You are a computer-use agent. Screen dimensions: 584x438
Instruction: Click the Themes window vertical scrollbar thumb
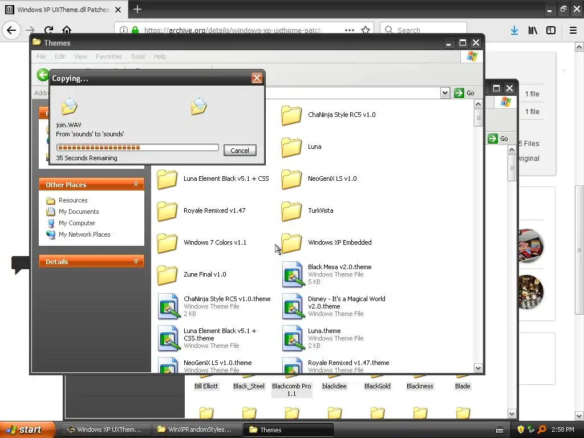tap(478, 118)
